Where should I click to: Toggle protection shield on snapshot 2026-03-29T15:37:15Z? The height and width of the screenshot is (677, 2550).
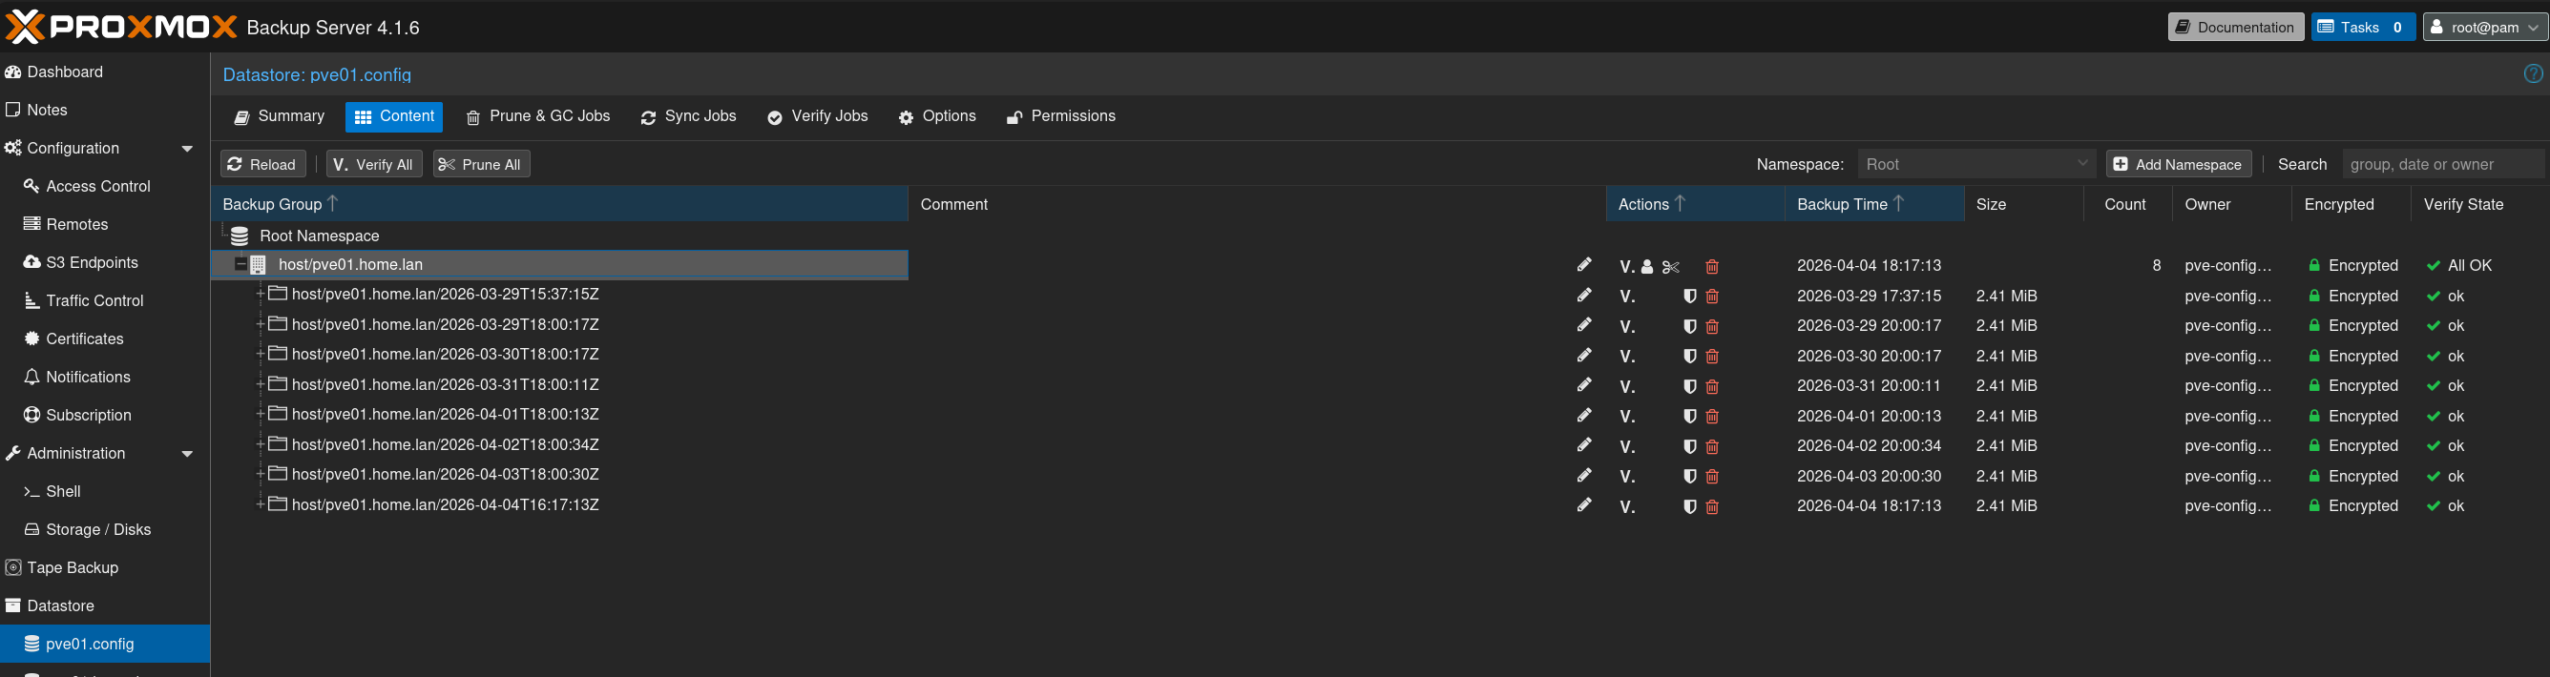point(1690,296)
